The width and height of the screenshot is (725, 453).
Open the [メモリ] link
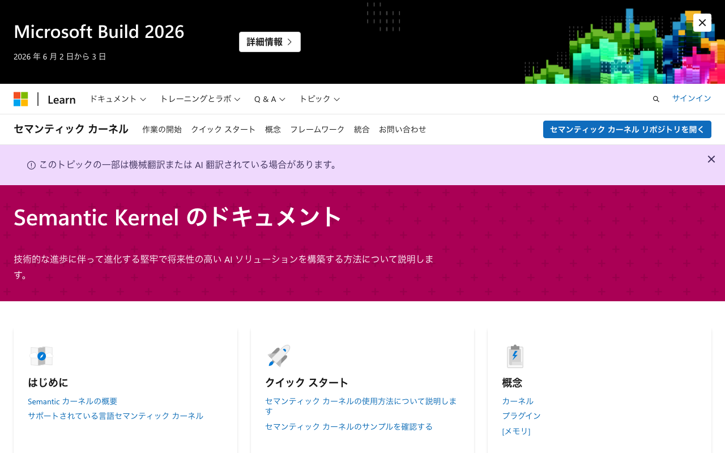(x=516, y=431)
